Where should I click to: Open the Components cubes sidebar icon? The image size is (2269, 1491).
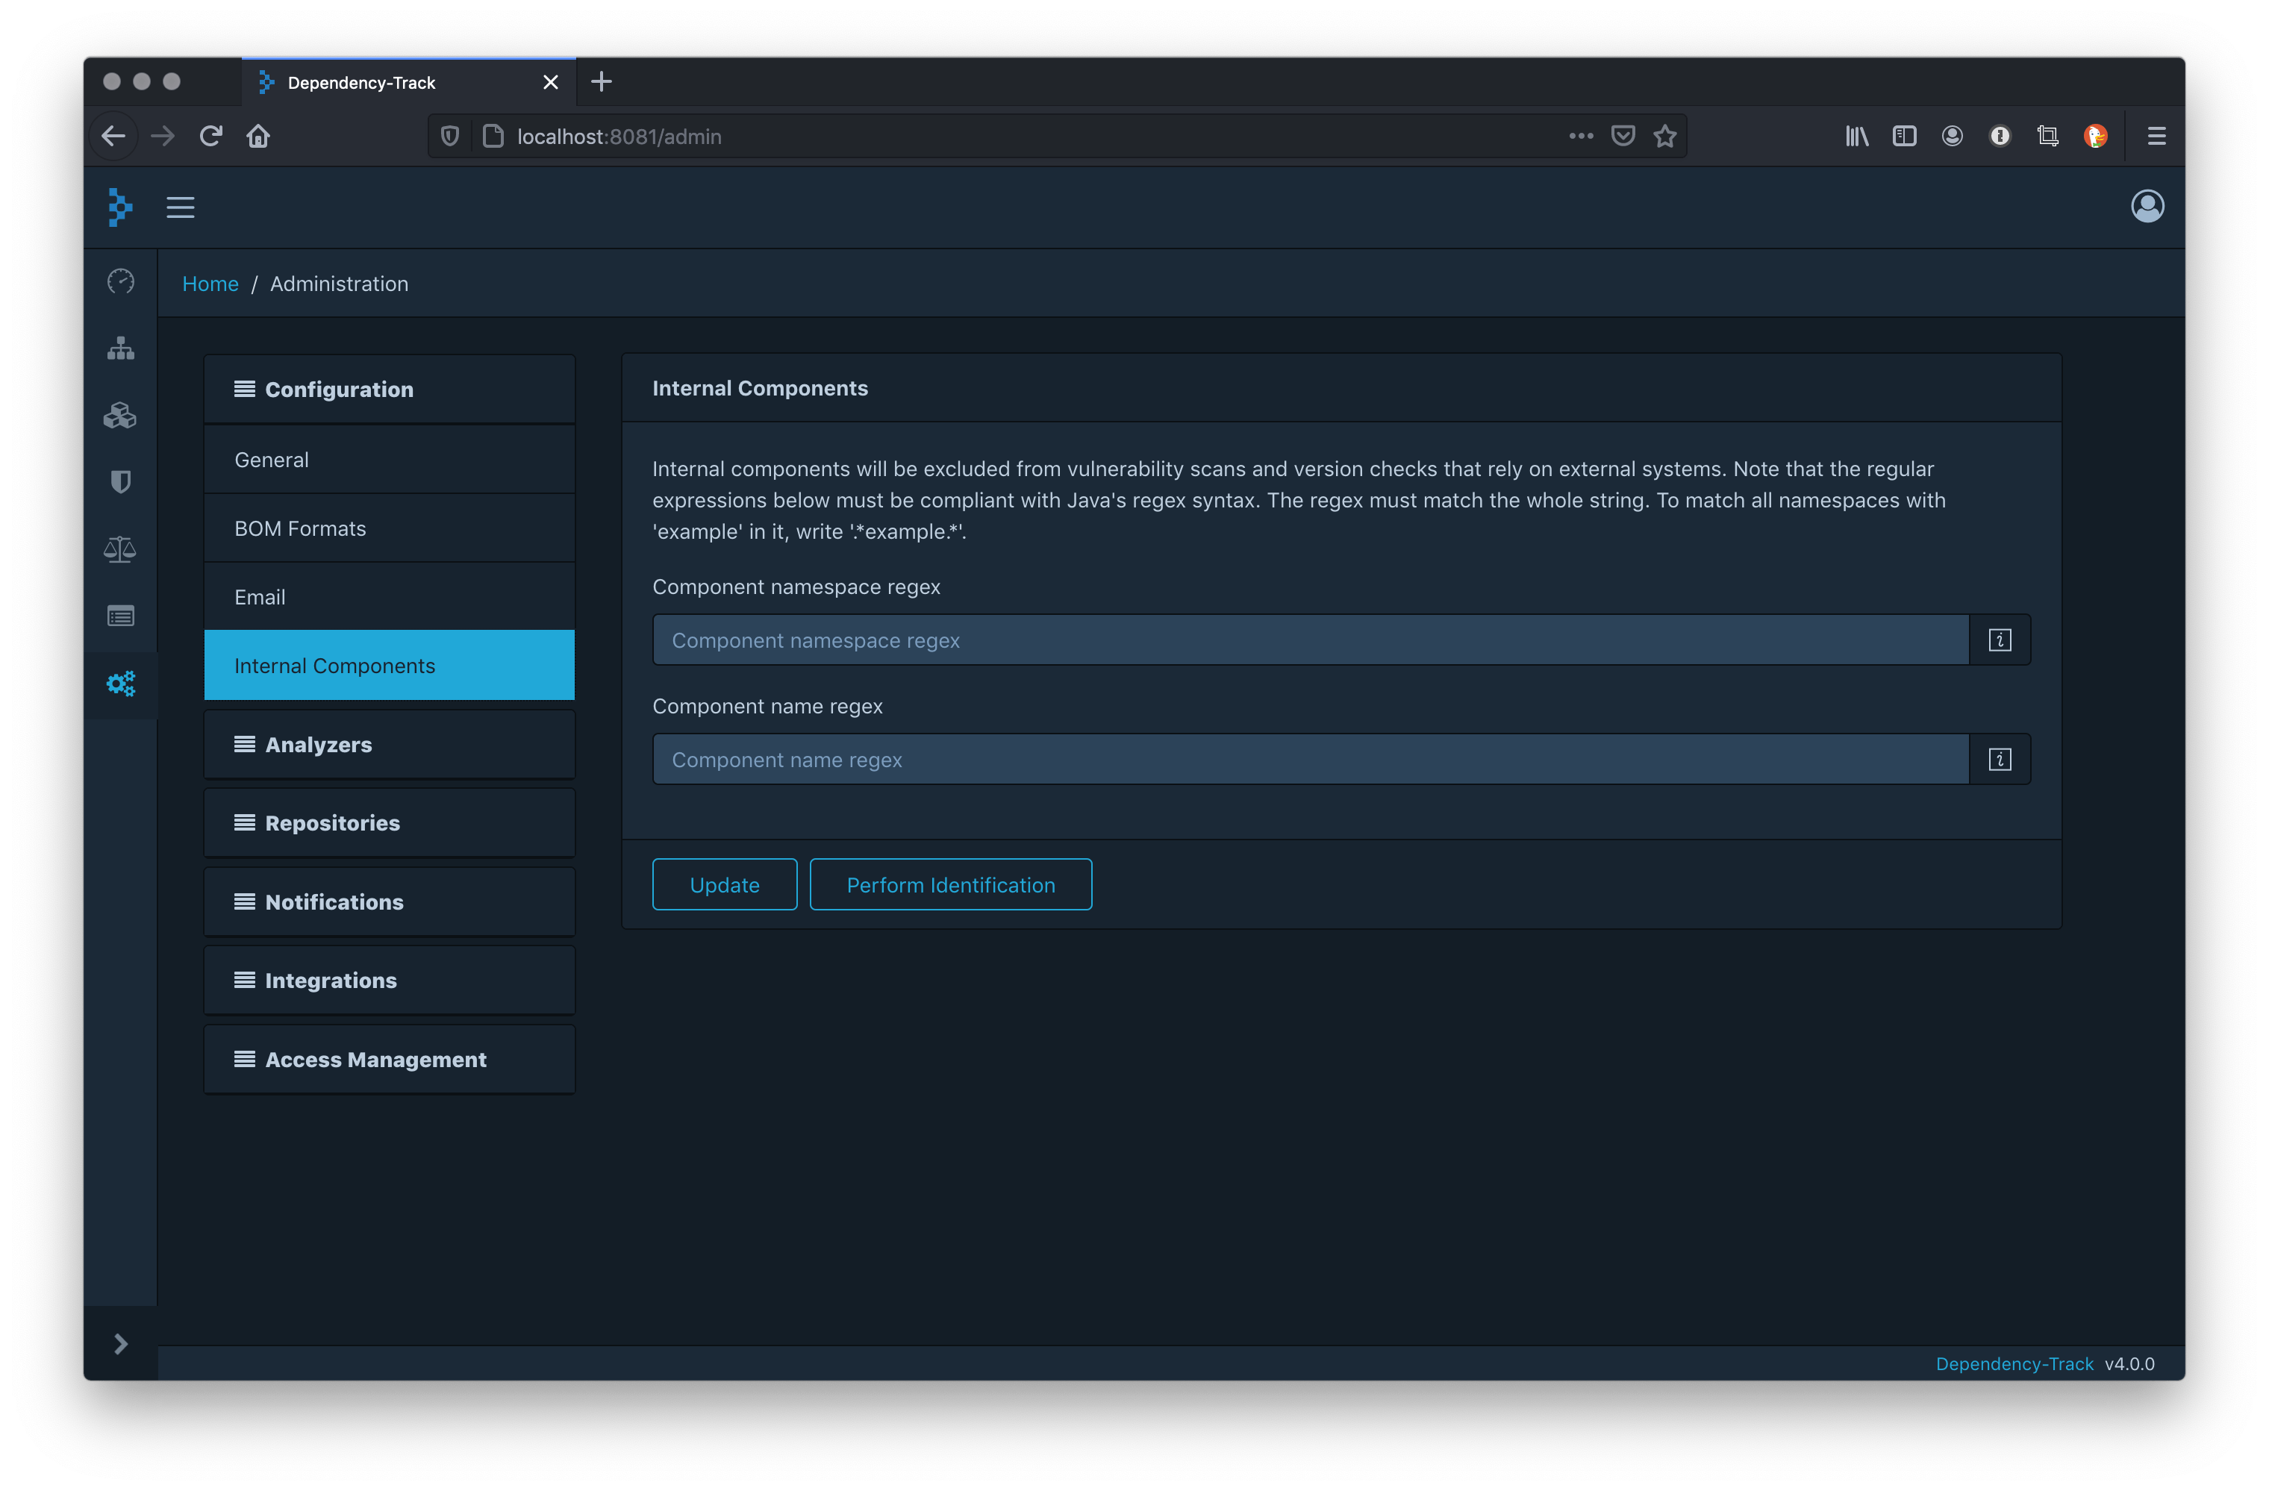[x=120, y=416]
